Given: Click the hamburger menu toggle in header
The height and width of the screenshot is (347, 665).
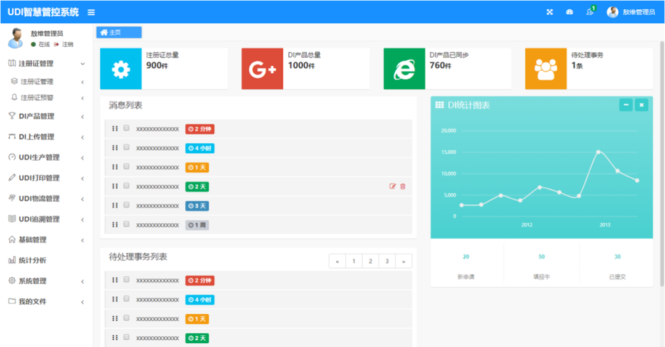Looking at the screenshot, I should [91, 12].
